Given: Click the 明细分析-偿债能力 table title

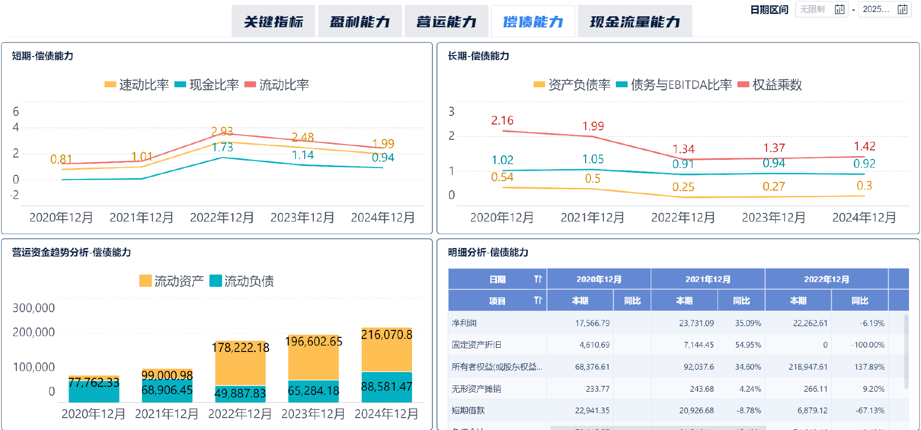Looking at the screenshot, I should coord(488,252).
